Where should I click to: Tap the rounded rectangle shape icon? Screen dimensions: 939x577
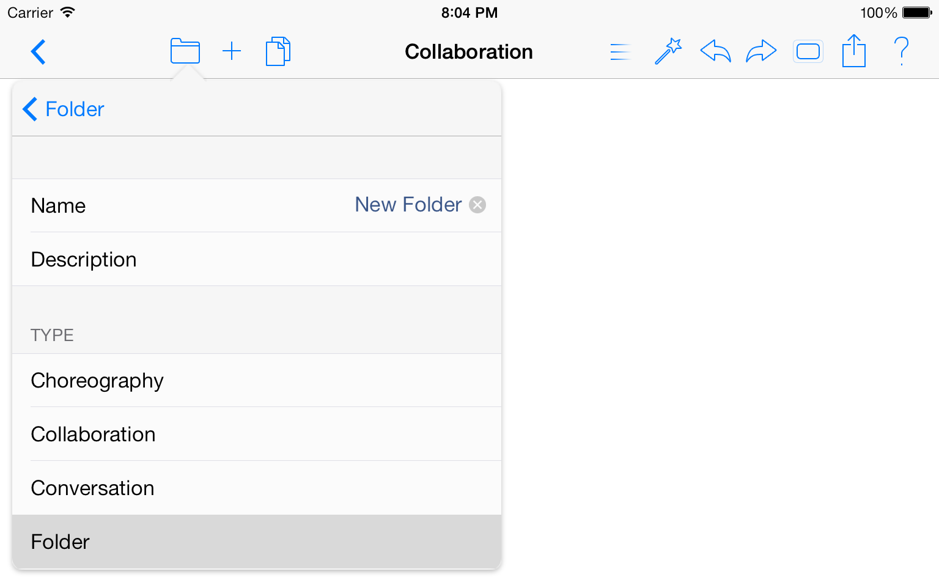[x=808, y=51]
